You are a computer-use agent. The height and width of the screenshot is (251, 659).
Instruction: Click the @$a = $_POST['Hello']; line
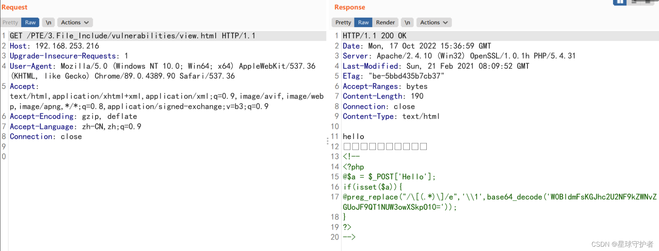[389, 177]
